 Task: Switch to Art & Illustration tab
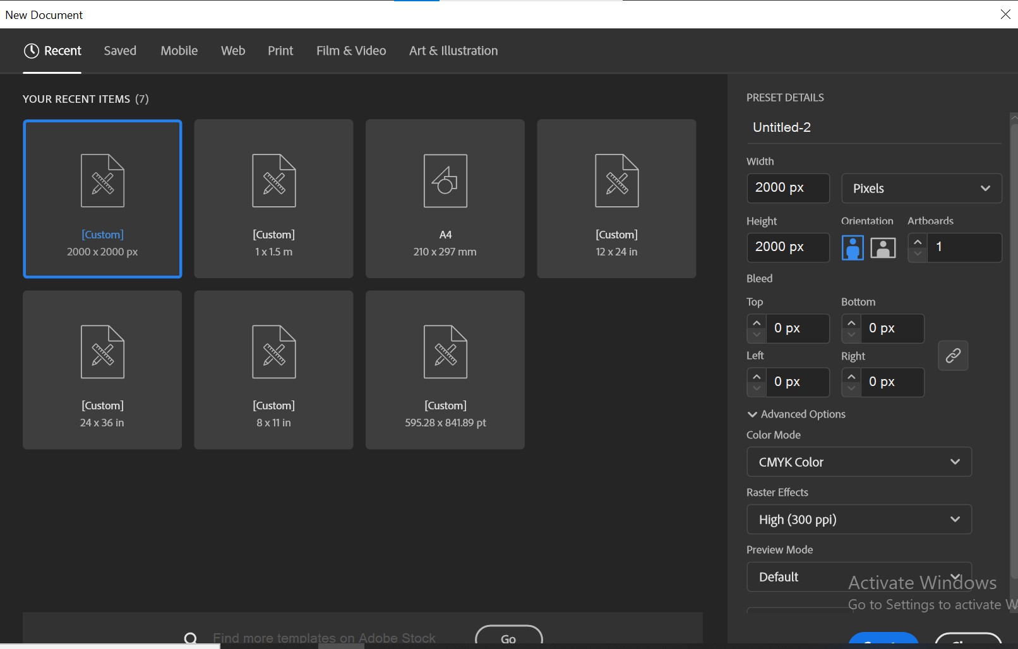(x=453, y=50)
